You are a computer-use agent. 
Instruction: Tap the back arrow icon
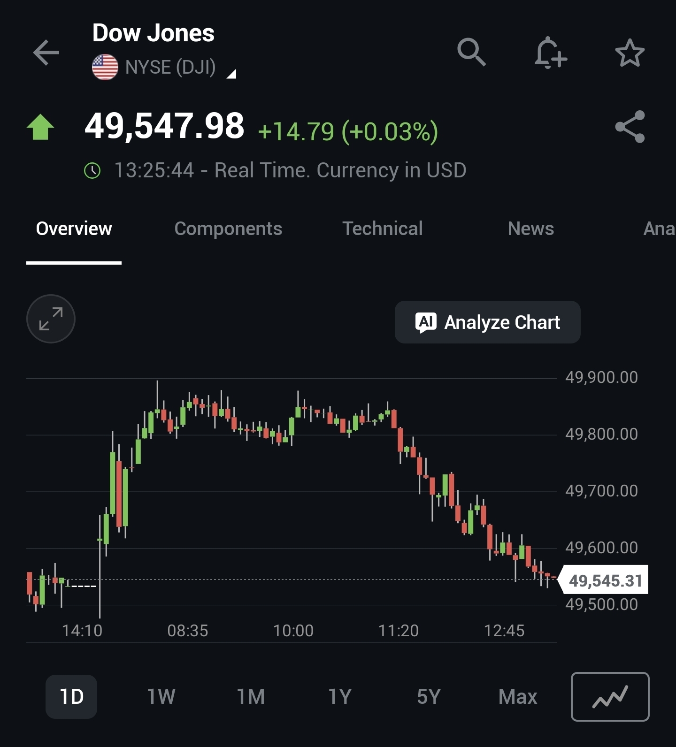click(x=46, y=52)
